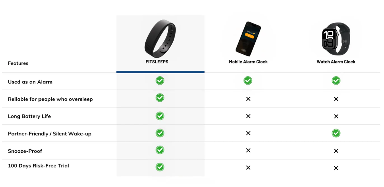Screen dimensions: 384x187
Task: Click the Mobile Alarm Clock column heading
Action: pos(249,62)
